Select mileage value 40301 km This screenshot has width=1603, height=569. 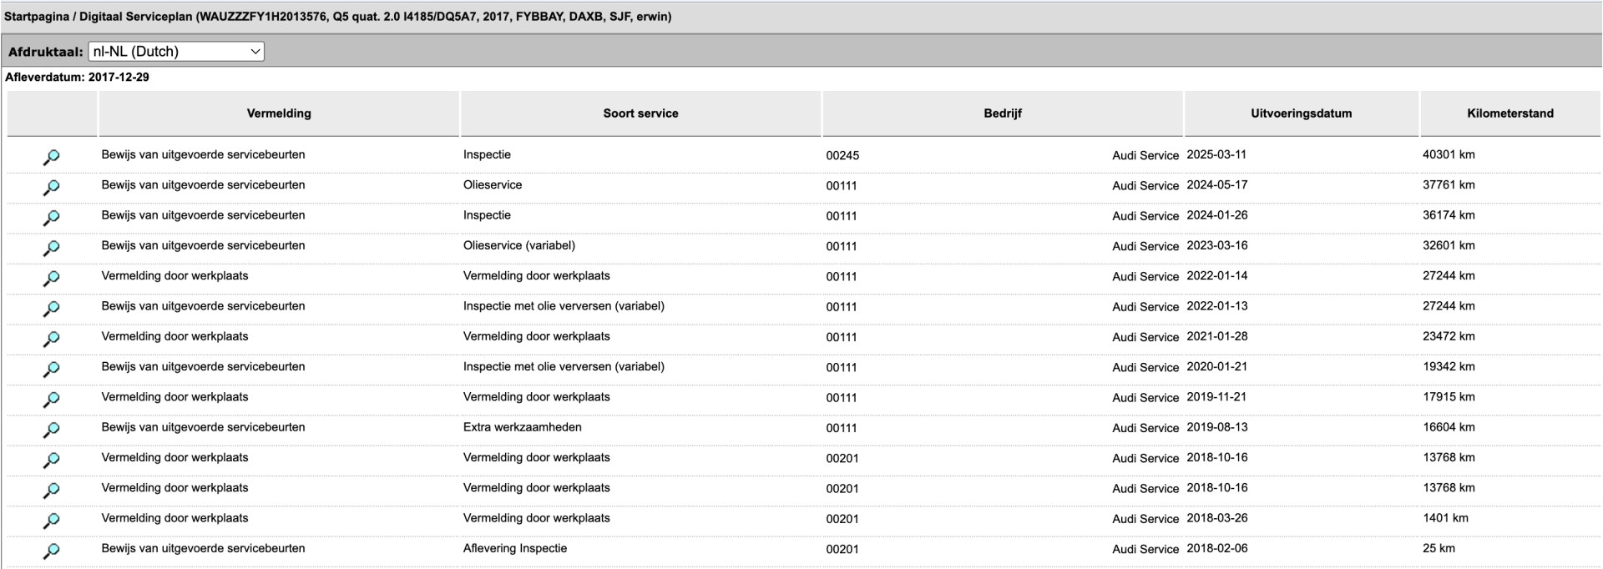point(1449,154)
